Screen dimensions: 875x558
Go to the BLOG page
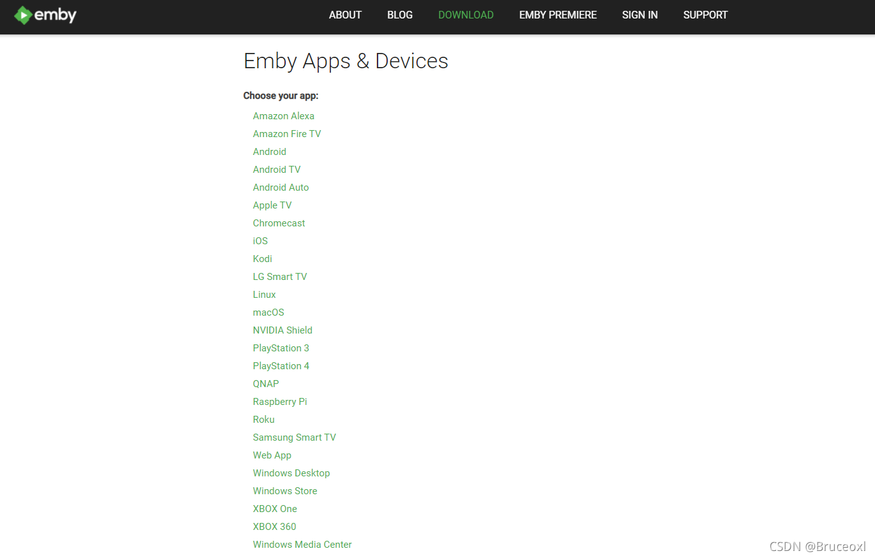400,15
